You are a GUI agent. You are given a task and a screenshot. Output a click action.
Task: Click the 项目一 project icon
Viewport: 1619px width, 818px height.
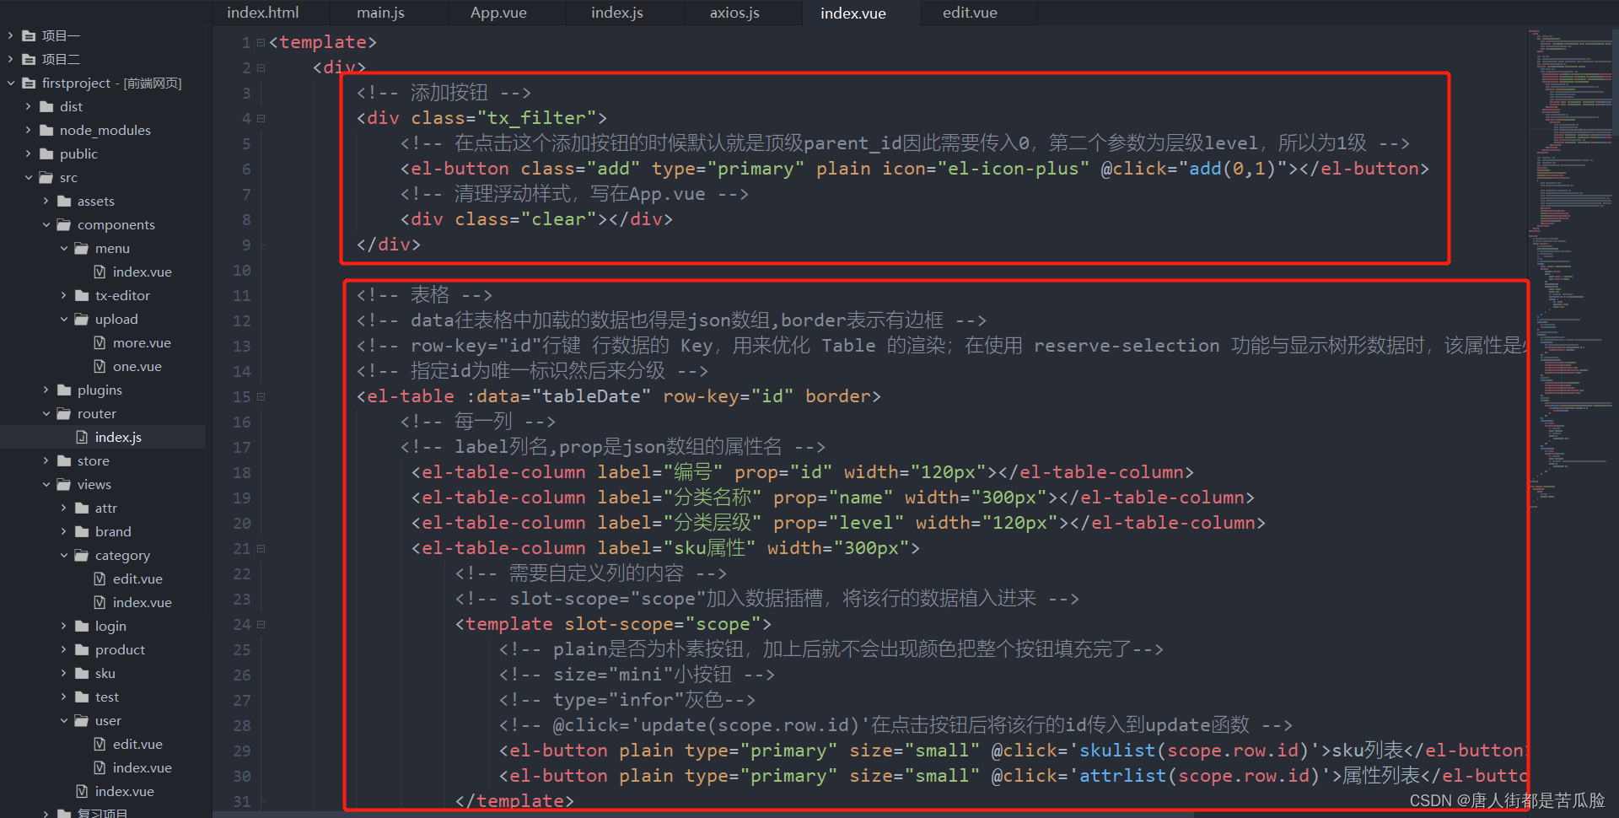(x=29, y=35)
